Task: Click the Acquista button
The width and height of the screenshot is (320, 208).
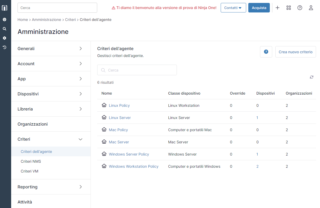Action: tap(259, 8)
